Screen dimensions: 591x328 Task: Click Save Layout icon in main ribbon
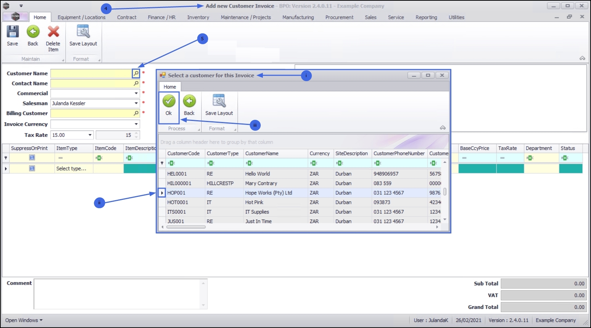pyautogui.click(x=83, y=32)
